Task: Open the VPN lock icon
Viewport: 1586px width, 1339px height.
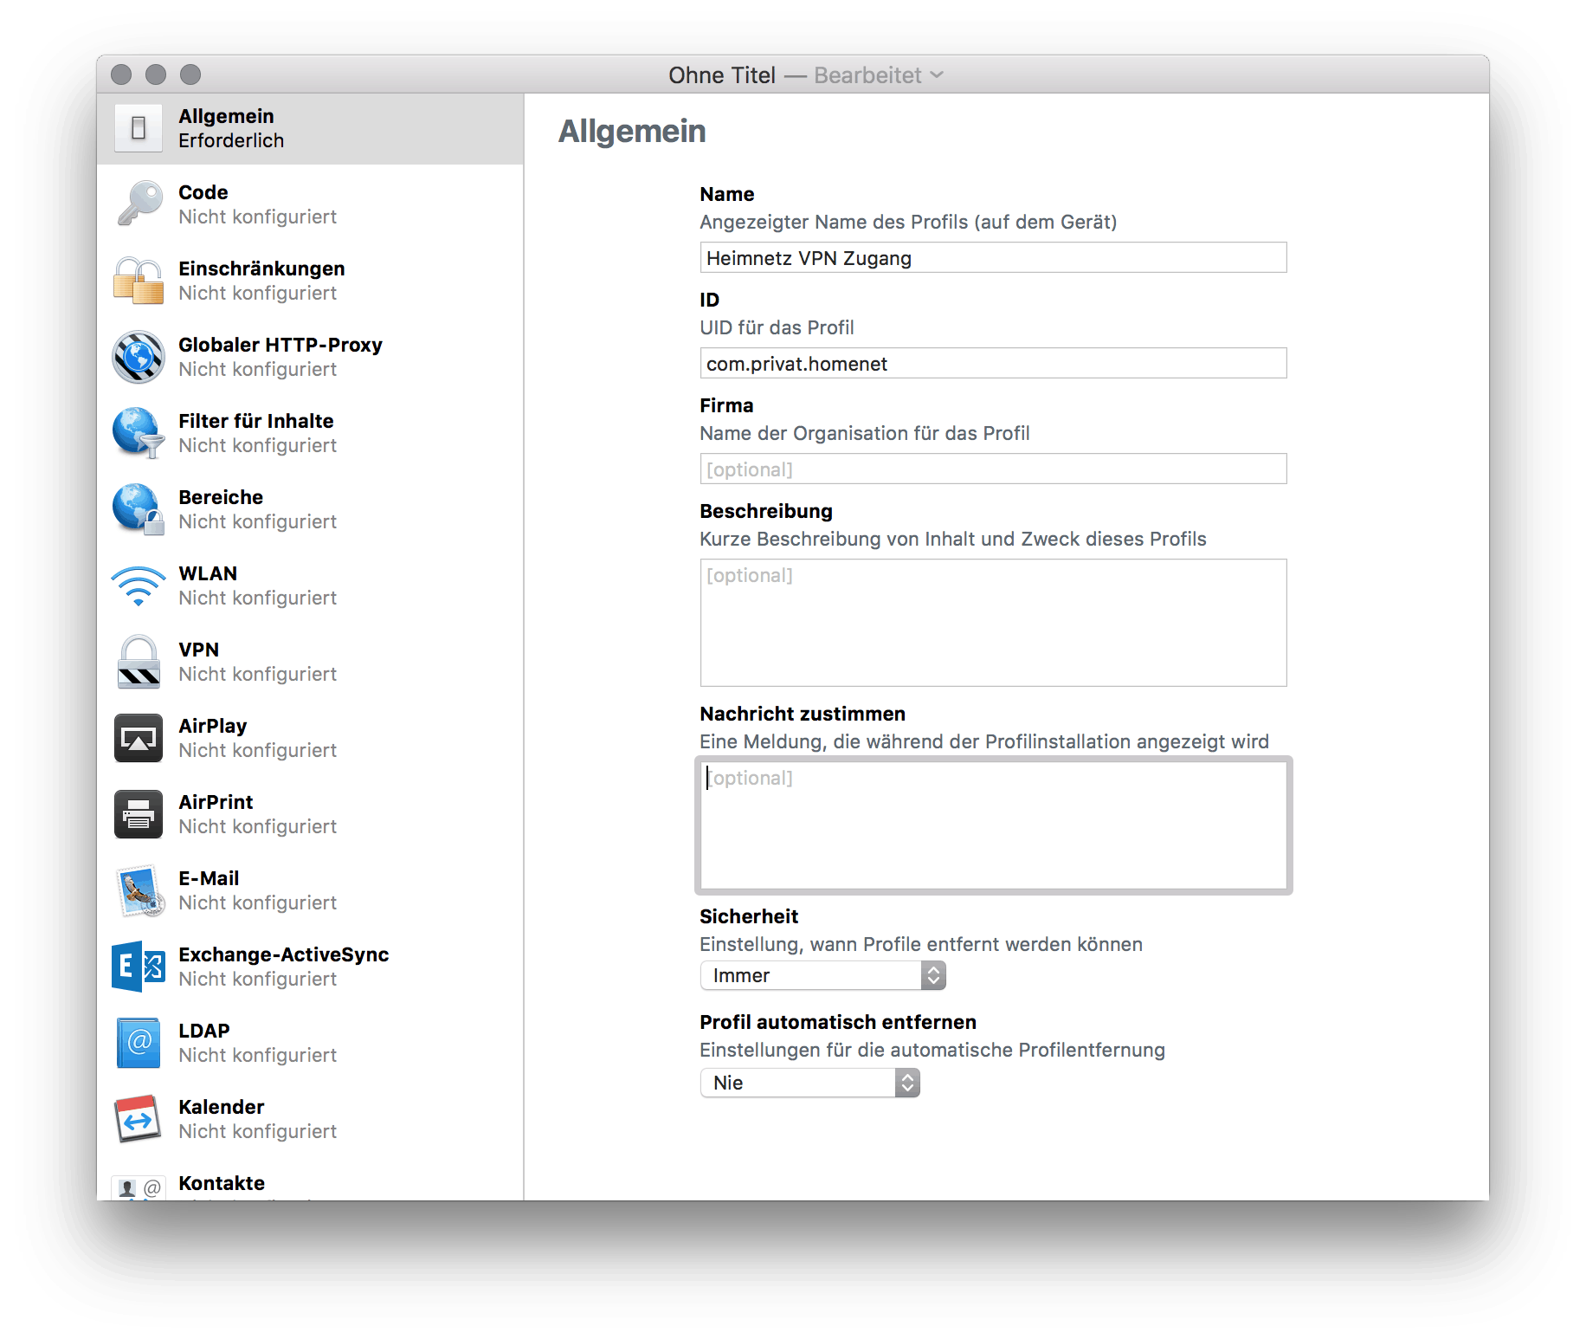Action: pyautogui.click(x=139, y=662)
